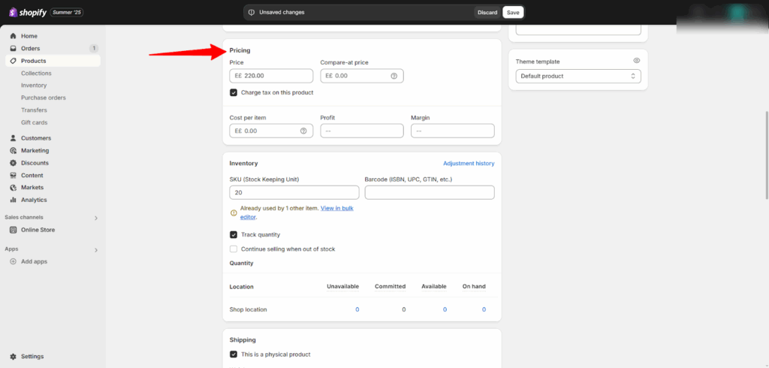Viewport: 769px width, 368px height.
Task: Click the Customers person icon
Action: [14, 138]
